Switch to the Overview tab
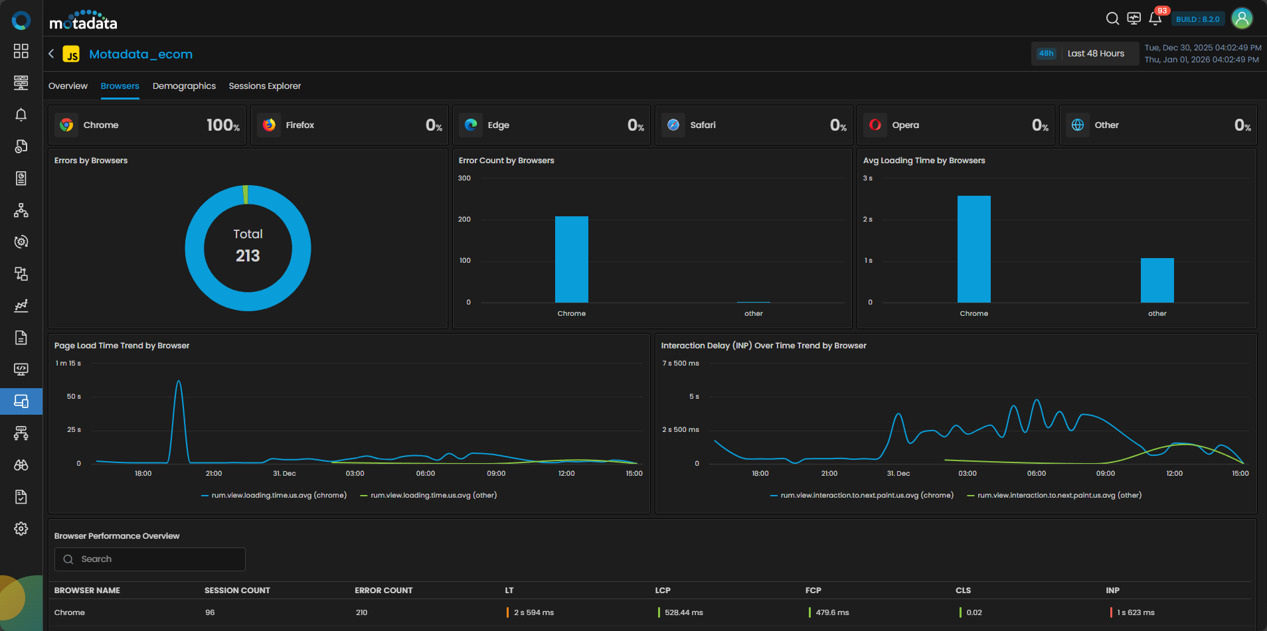The width and height of the screenshot is (1267, 631). [x=68, y=86]
